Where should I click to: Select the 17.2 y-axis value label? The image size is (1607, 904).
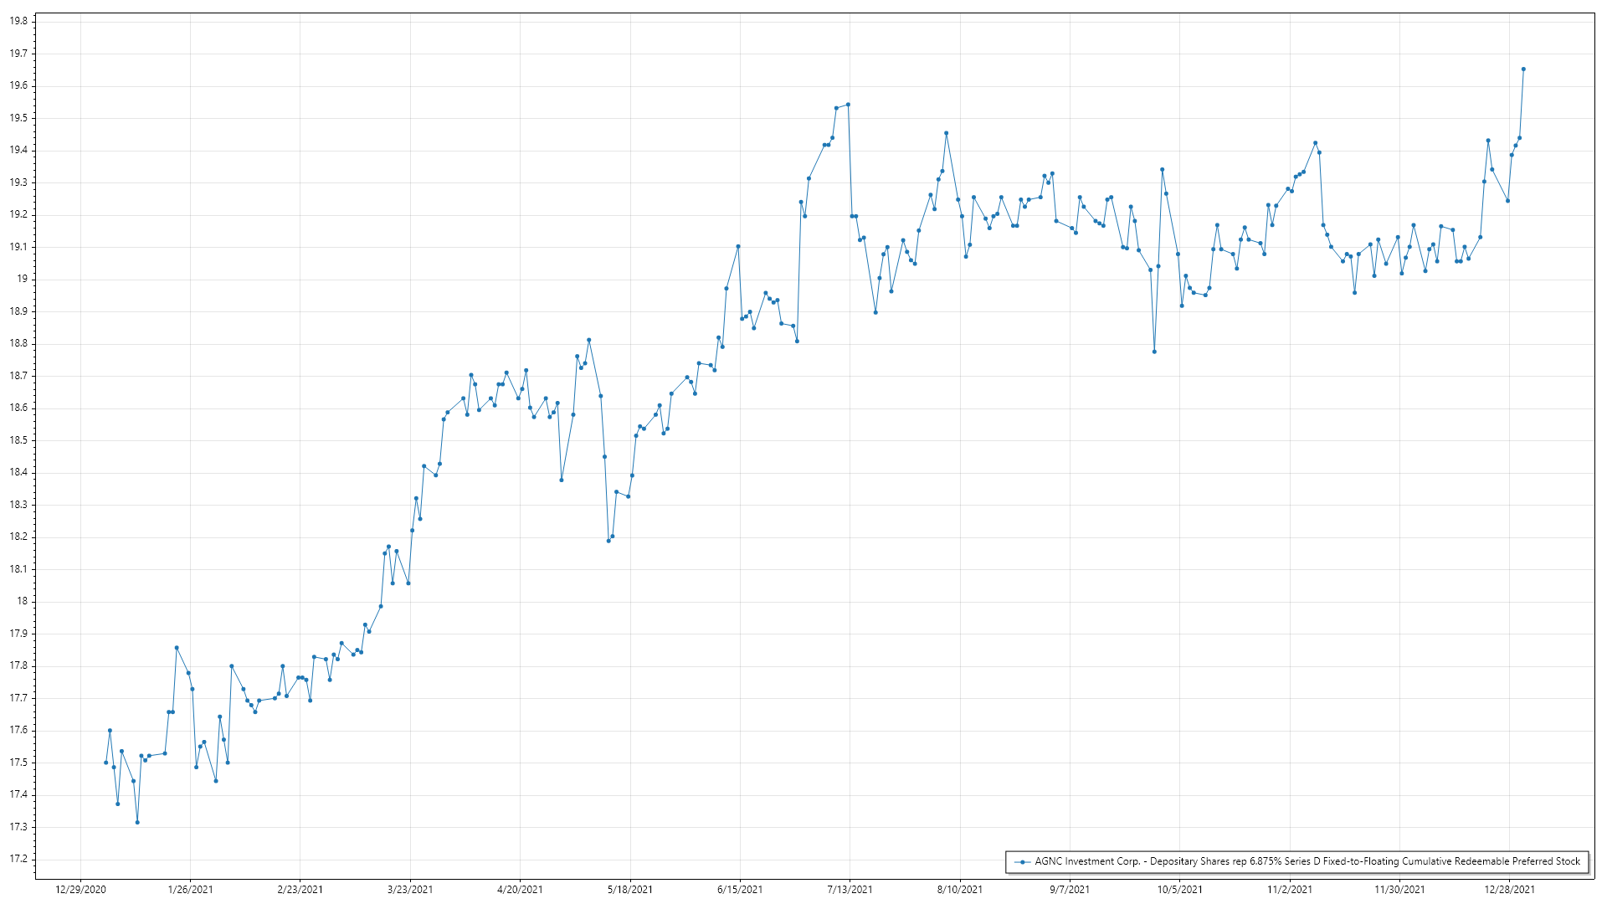click(x=18, y=859)
